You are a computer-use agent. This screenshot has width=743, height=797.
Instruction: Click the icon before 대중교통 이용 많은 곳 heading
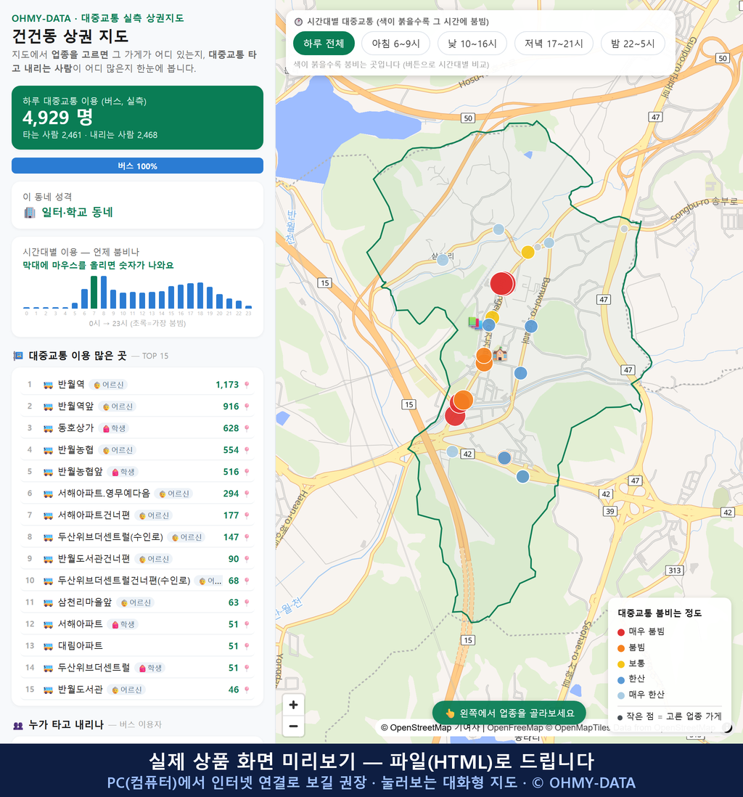(18, 356)
